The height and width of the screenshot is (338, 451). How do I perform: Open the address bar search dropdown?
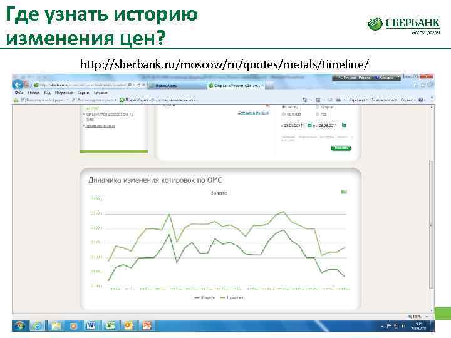point(134,85)
